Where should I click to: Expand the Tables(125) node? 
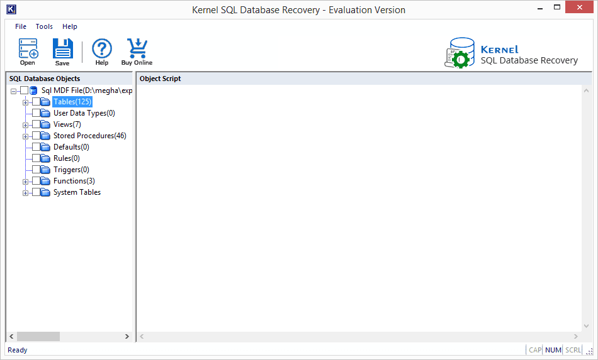26,102
